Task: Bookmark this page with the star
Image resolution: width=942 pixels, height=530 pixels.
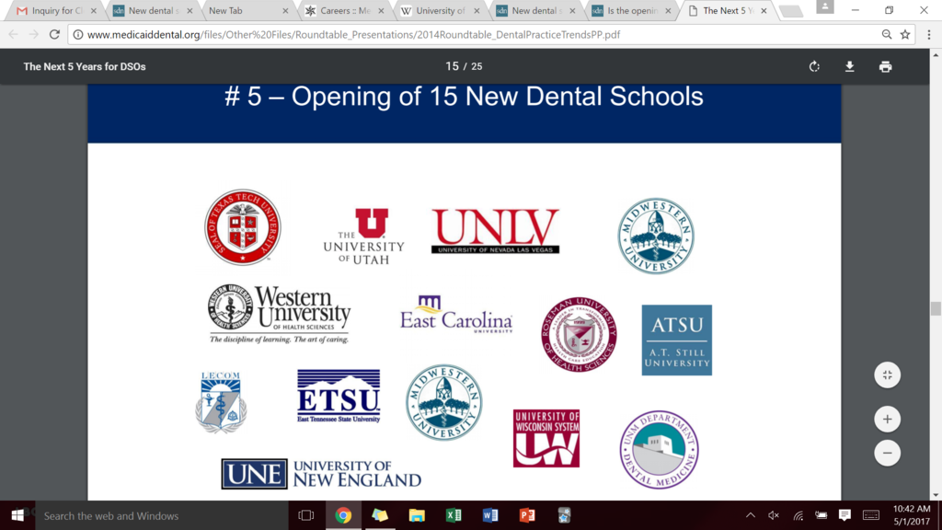Action: (x=905, y=34)
